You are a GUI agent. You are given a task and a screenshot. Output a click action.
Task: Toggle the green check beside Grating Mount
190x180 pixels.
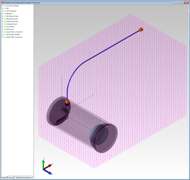click(x=5, y=24)
